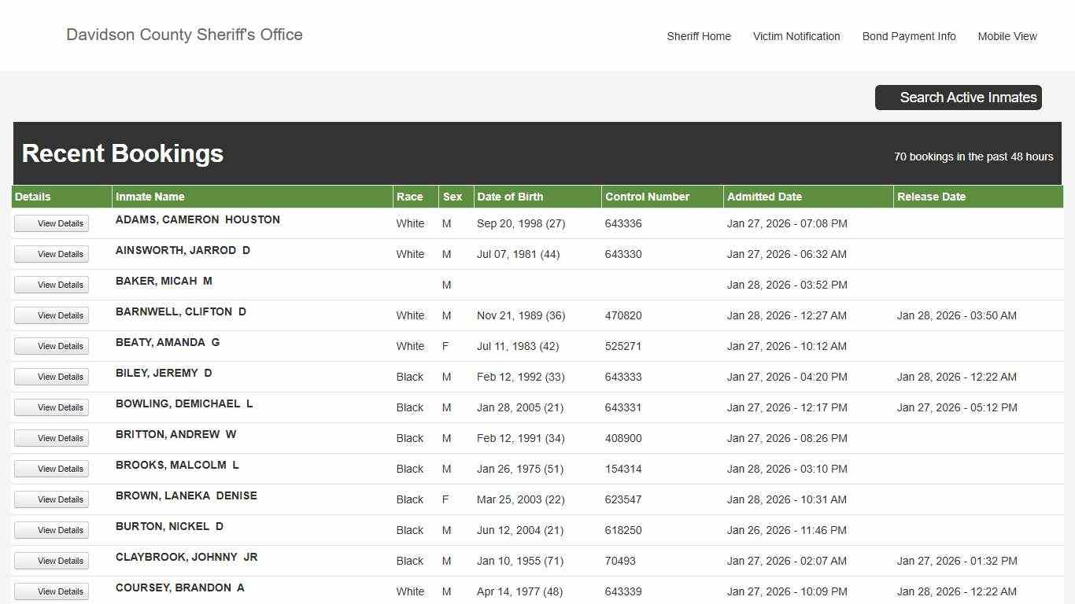View details for Biley, Jeremy D
1075x604 pixels.
coord(52,377)
